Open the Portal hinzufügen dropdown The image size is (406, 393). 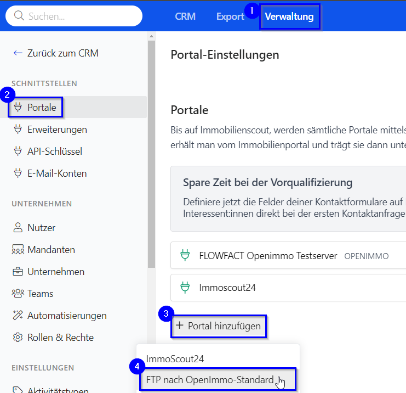tap(218, 326)
